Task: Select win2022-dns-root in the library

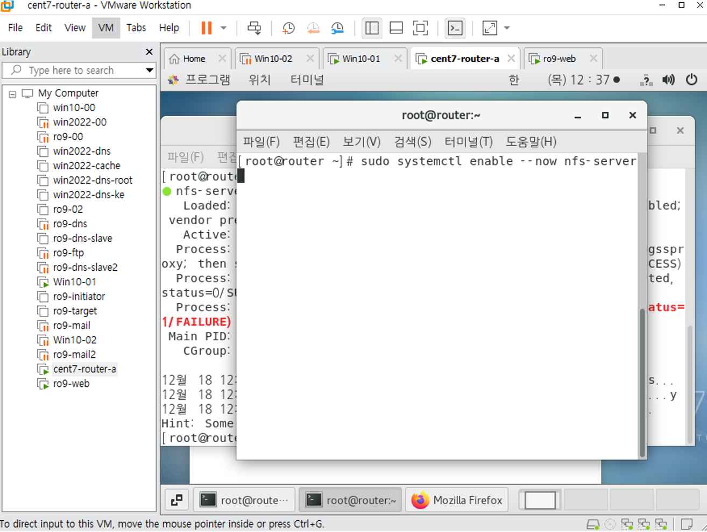Action: click(93, 180)
